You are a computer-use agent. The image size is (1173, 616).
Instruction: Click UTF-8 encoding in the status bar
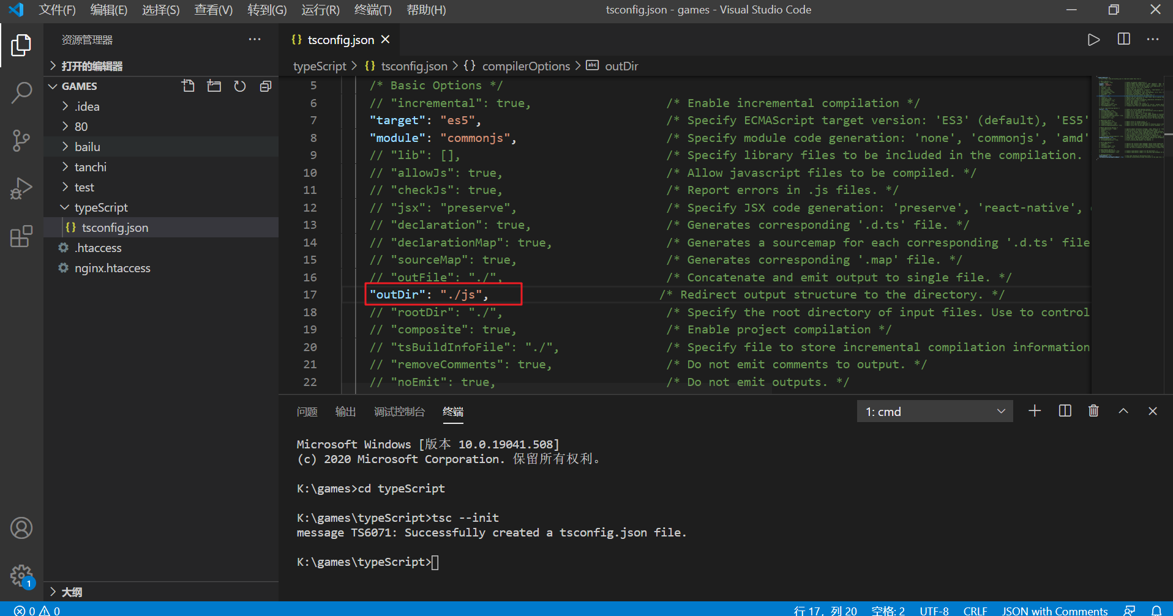pos(934,610)
